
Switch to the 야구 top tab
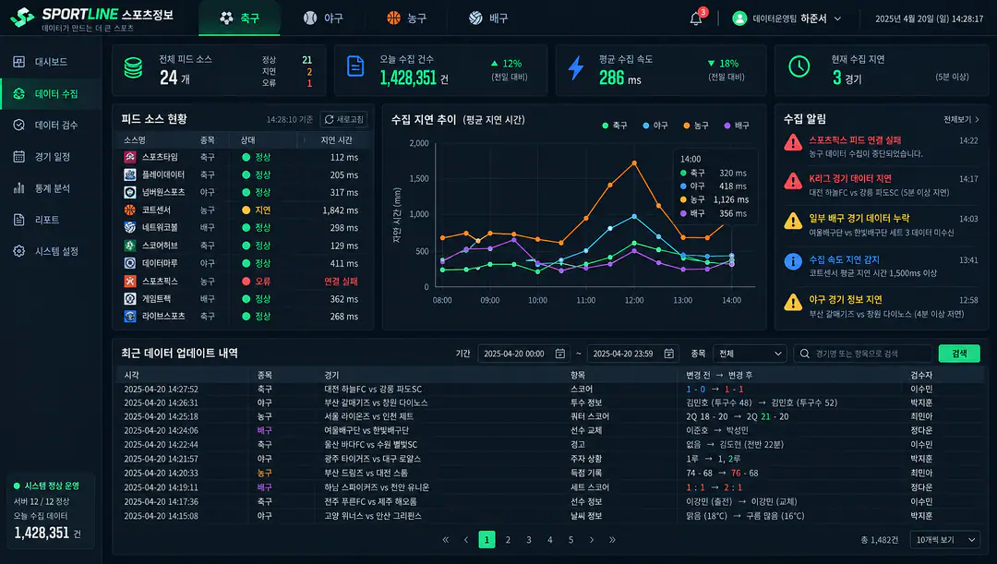pyautogui.click(x=323, y=18)
